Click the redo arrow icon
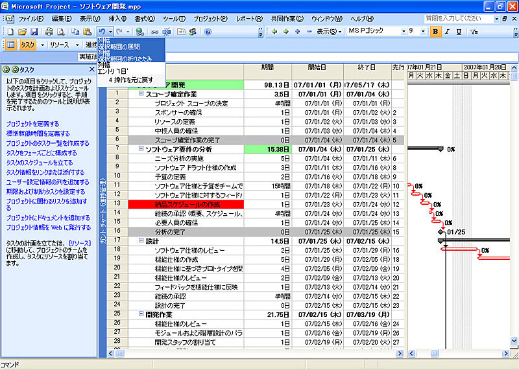The image size is (519, 370). (x=120, y=32)
